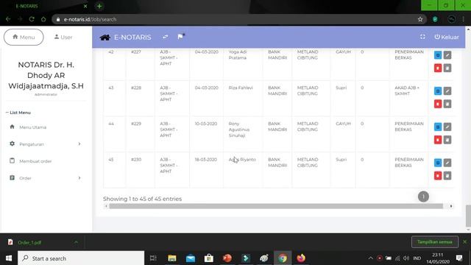
Task: Click the name Yoga Adi Pratama
Action: point(238,54)
